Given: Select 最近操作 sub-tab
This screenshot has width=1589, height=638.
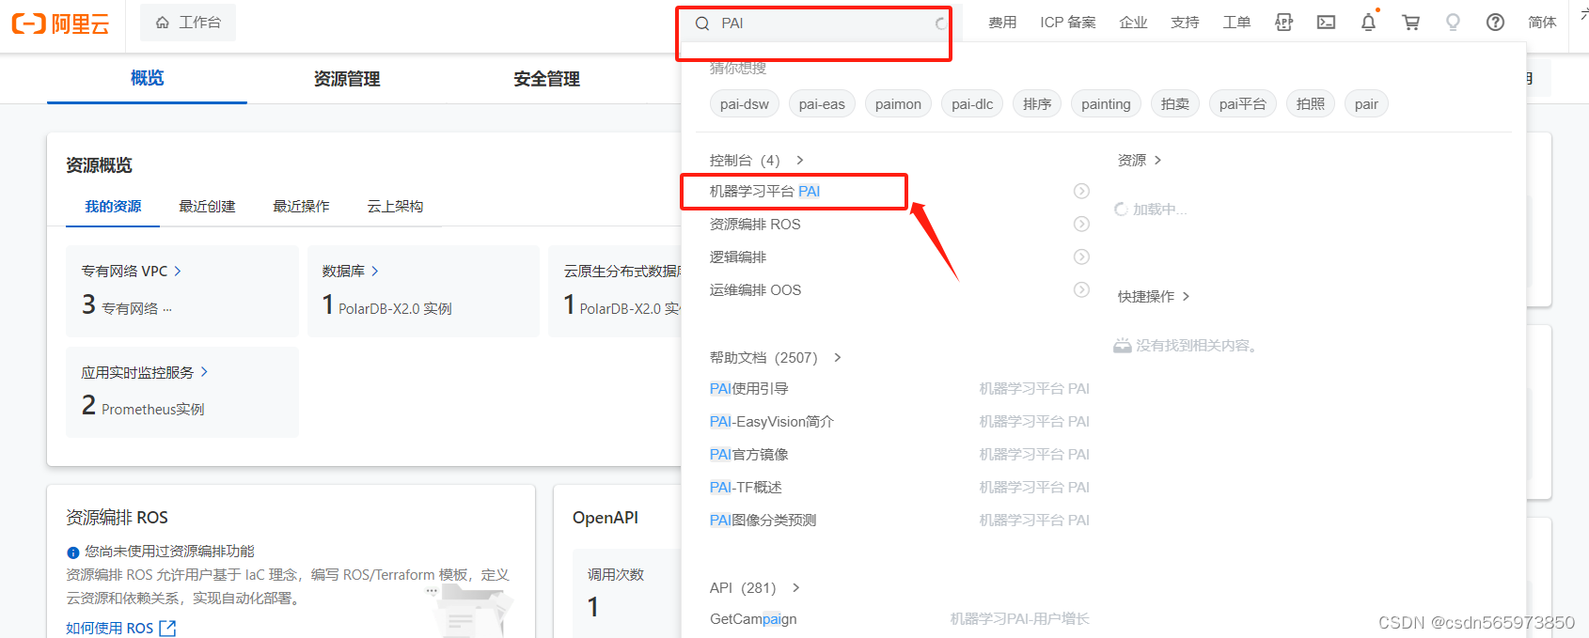Looking at the screenshot, I should pyautogui.click(x=301, y=206).
